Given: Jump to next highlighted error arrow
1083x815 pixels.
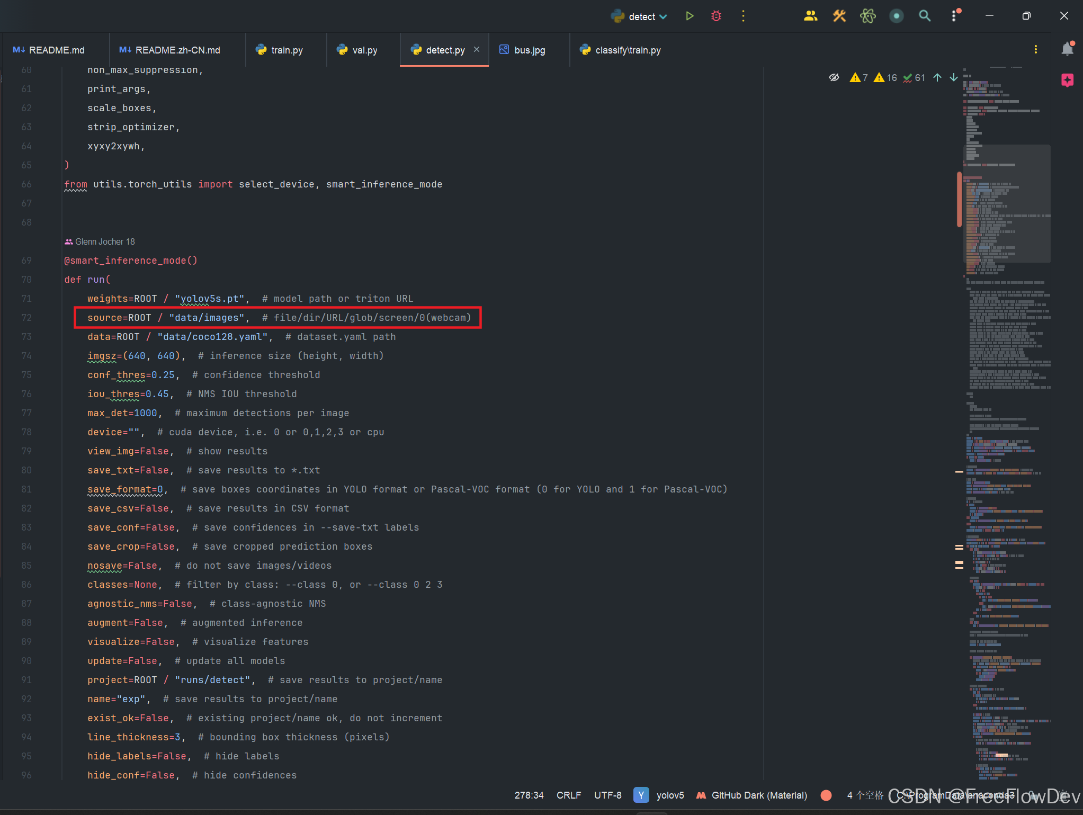Looking at the screenshot, I should click(953, 78).
